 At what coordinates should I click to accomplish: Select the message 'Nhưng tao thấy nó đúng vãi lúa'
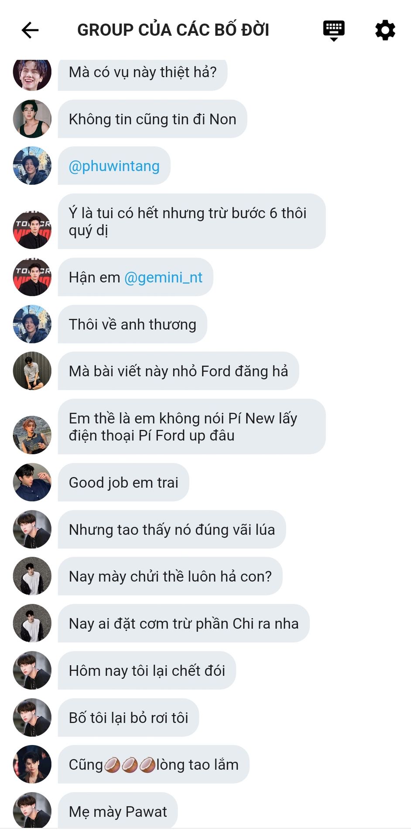pos(172,529)
